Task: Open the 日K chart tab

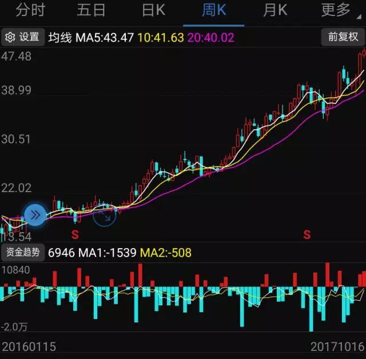Action: pos(154,10)
